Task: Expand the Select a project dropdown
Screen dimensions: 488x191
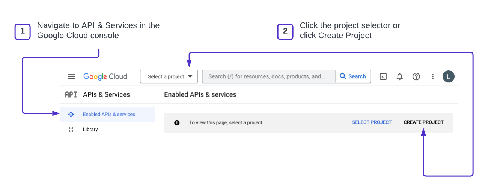Action: click(169, 76)
